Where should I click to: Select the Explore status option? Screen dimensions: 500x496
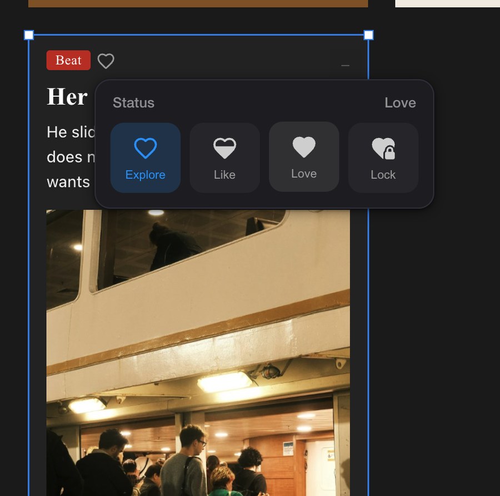pyautogui.click(x=146, y=158)
